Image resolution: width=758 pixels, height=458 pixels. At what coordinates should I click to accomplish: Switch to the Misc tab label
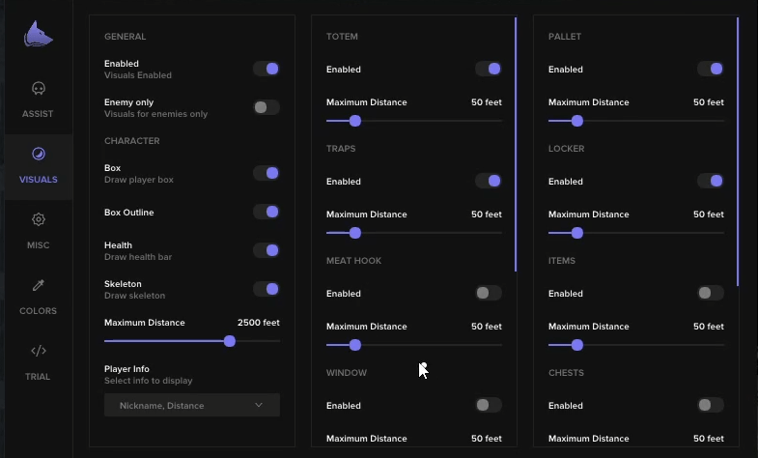(x=39, y=245)
